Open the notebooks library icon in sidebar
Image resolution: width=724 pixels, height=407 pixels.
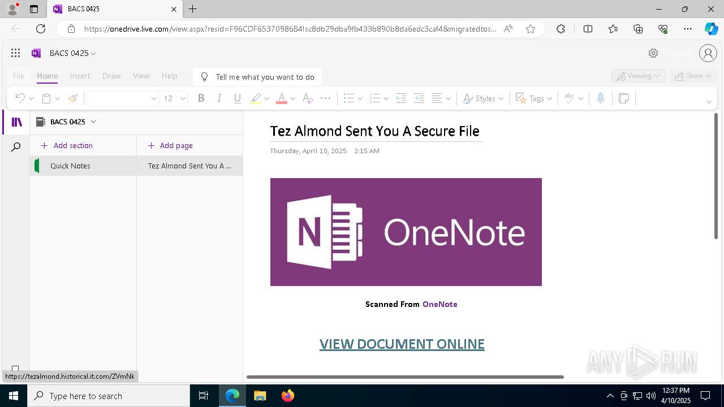coord(17,122)
